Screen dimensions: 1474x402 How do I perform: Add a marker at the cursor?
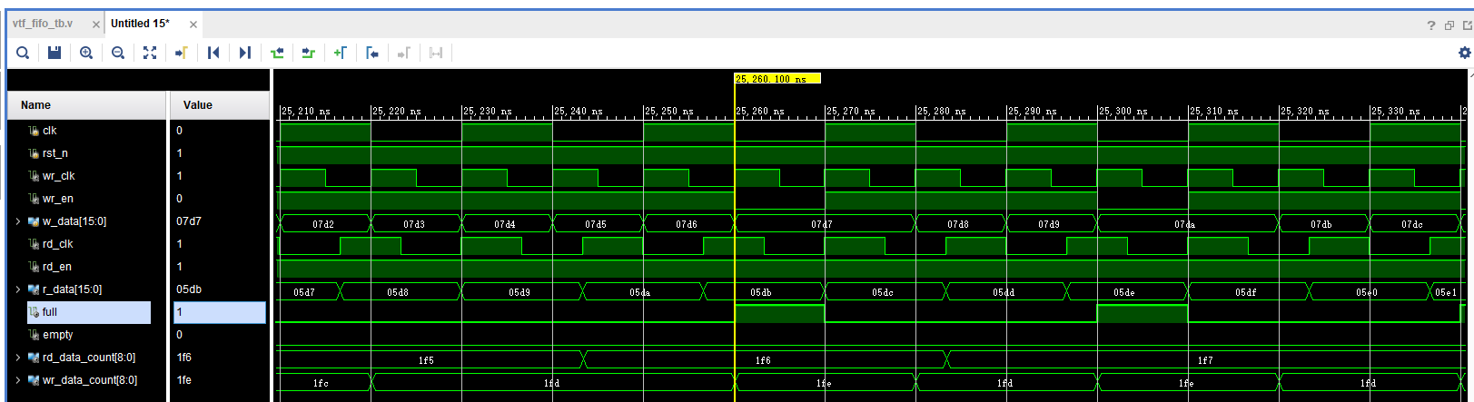tap(341, 53)
